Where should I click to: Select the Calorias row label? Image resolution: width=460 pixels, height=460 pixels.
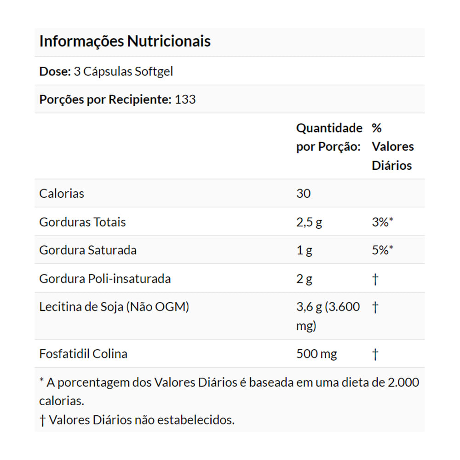pyautogui.click(x=62, y=194)
